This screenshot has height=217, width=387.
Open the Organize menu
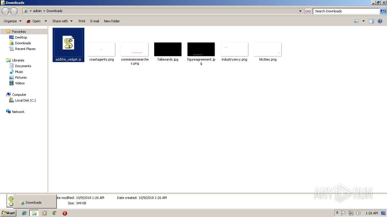pos(12,21)
